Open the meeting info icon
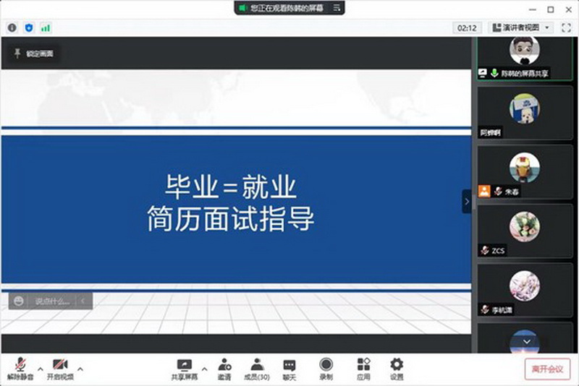 tap(12, 27)
